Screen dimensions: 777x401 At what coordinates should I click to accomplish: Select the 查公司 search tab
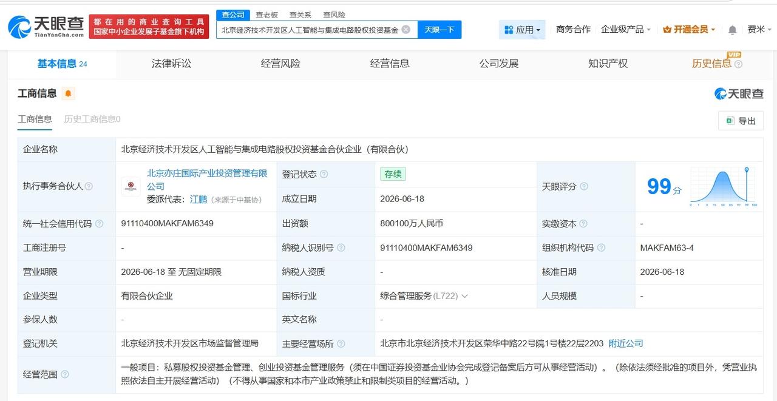(x=233, y=15)
